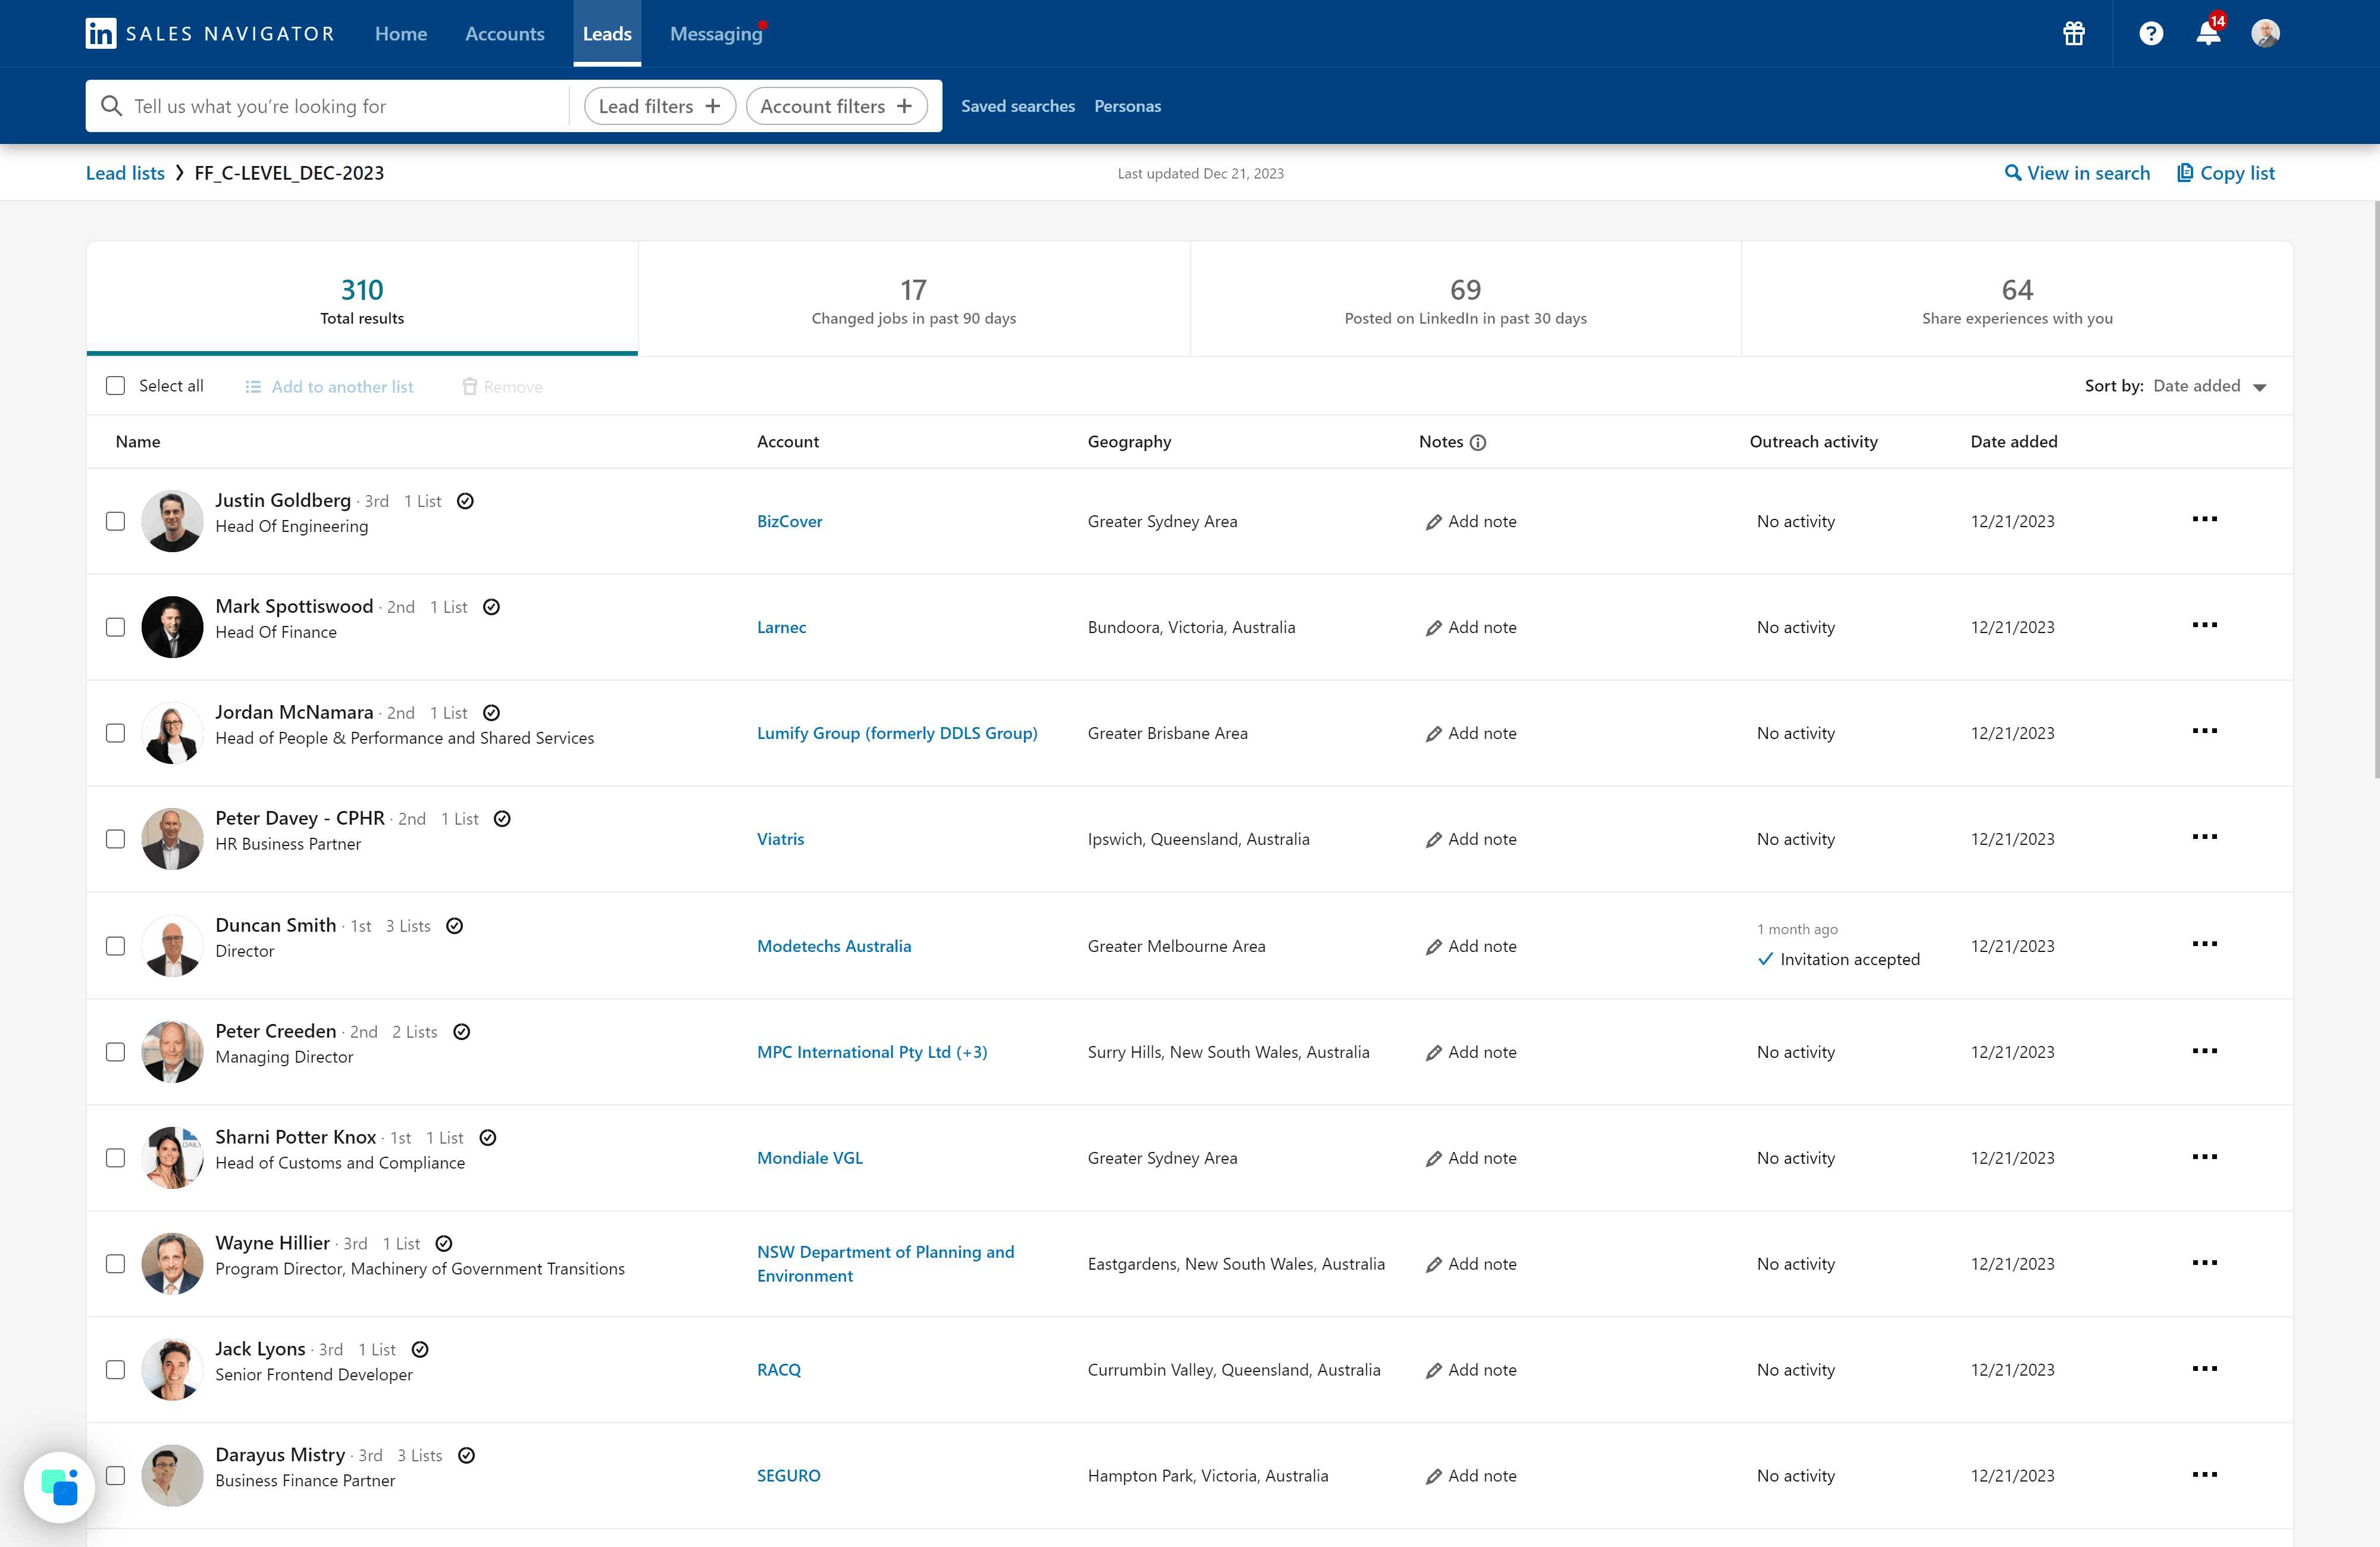Open more options for Mark Spottiswood

click(2204, 626)
